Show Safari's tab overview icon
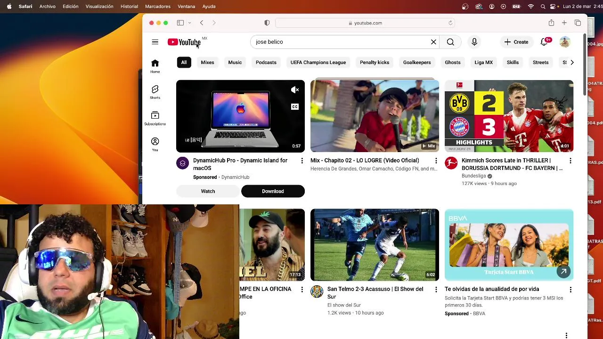The height and width of the screenshot is (339, 603). click(578, 23)
